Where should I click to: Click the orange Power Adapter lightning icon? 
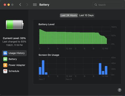(x=5, y=65)
